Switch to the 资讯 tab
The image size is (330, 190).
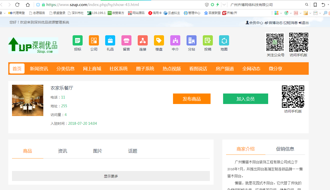click(63, 151)
